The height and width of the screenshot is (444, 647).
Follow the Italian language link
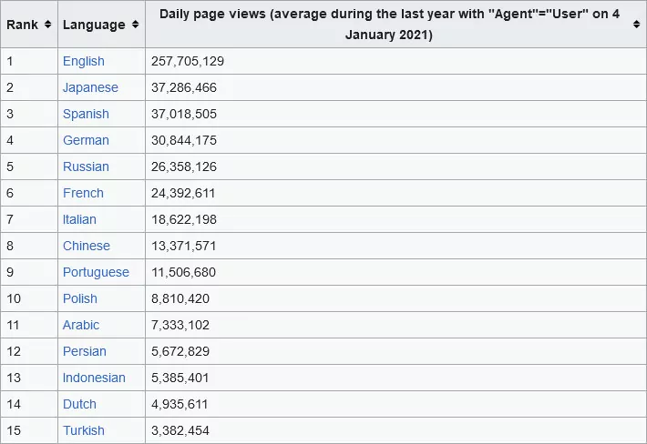click(x=79, y=219)
